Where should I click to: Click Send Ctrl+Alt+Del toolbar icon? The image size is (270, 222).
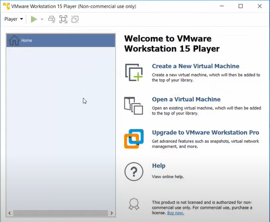click(x=52, y=19)
